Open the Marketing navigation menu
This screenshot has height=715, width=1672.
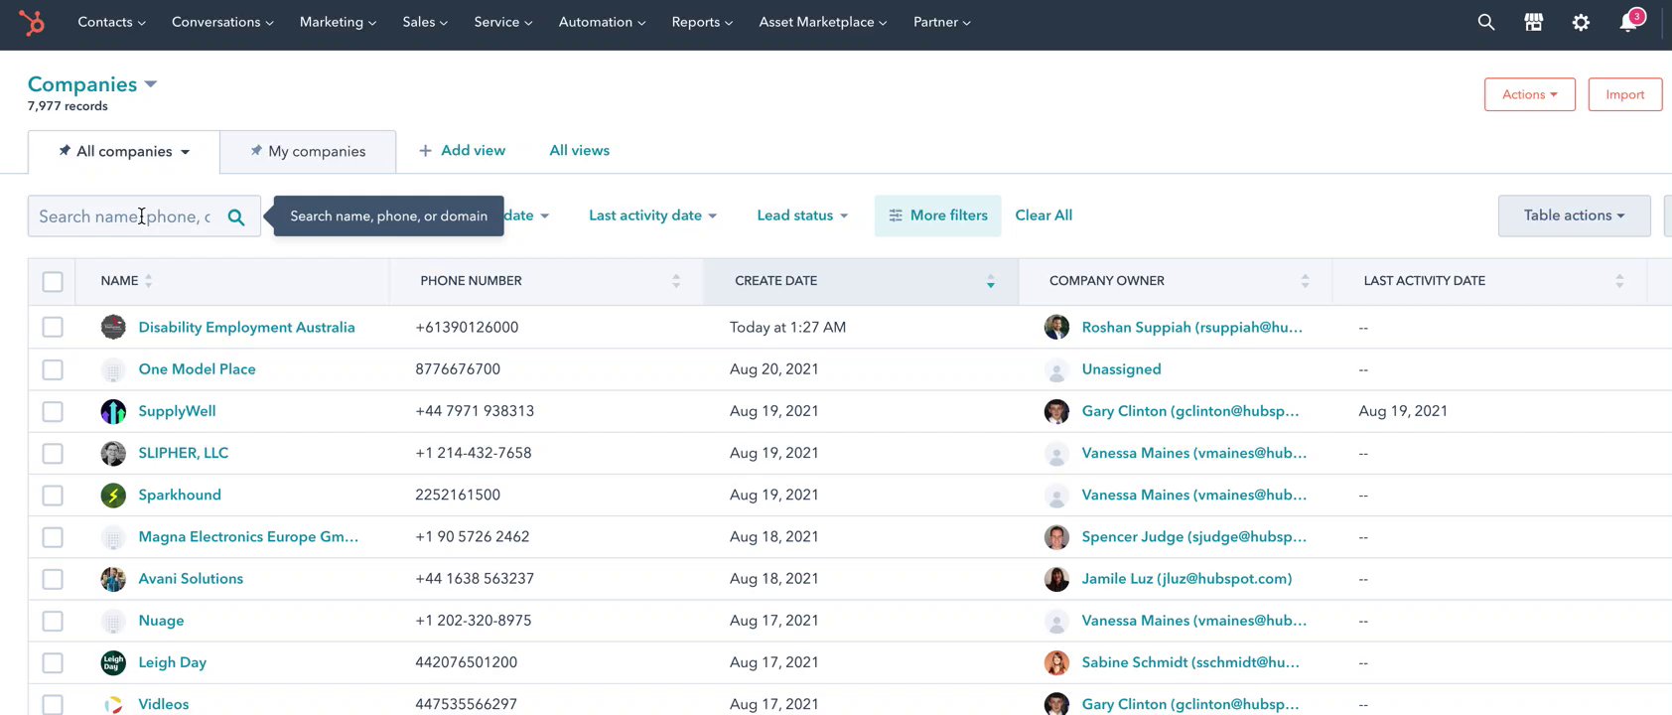click(338, 22)
